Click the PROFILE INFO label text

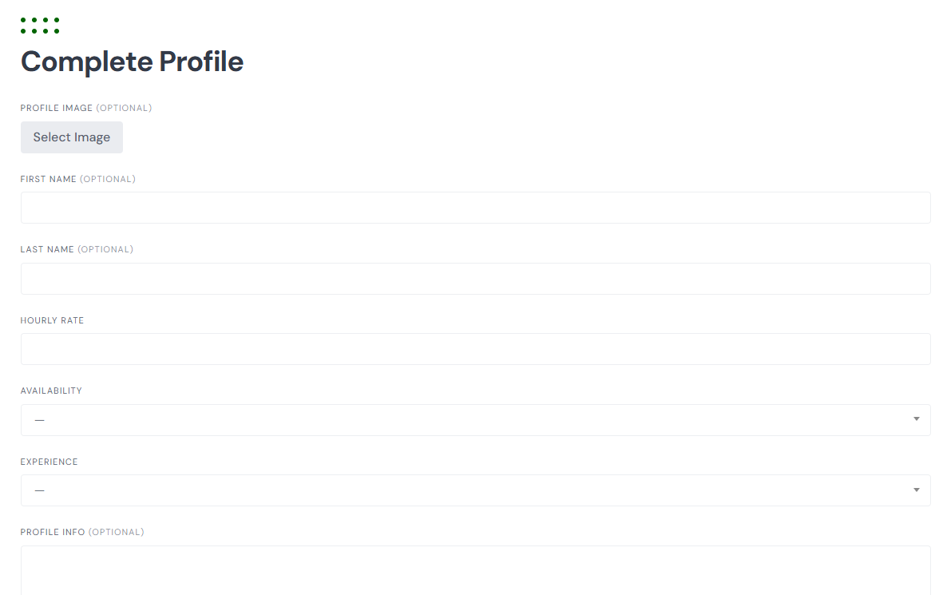click(53, 533)
